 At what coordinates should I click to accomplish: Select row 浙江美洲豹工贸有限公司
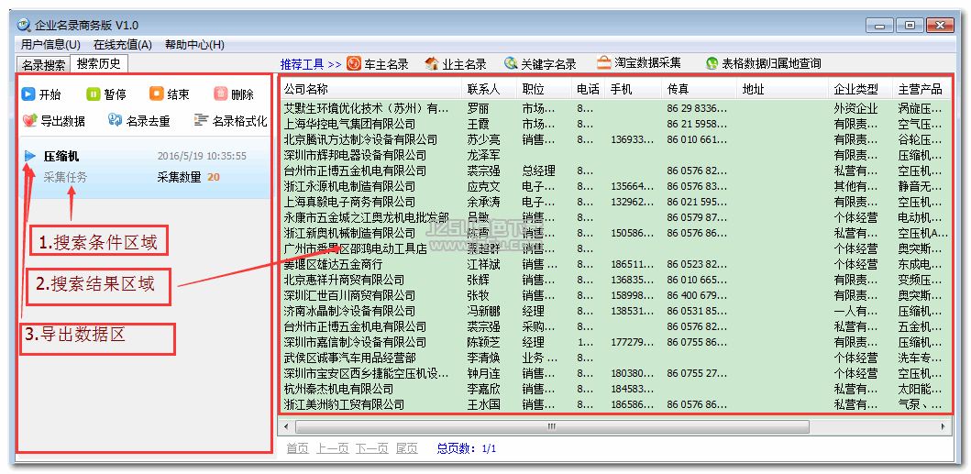tap(615, 404)
